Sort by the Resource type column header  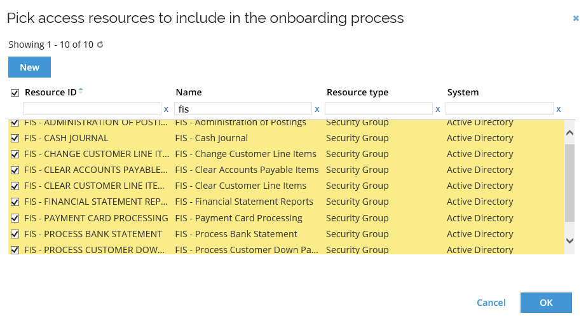357,92
